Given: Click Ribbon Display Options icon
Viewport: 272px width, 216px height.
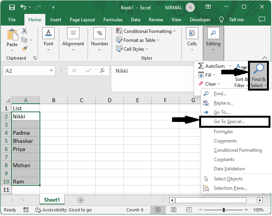Looking at the screenshot, I should click(208, 7).
